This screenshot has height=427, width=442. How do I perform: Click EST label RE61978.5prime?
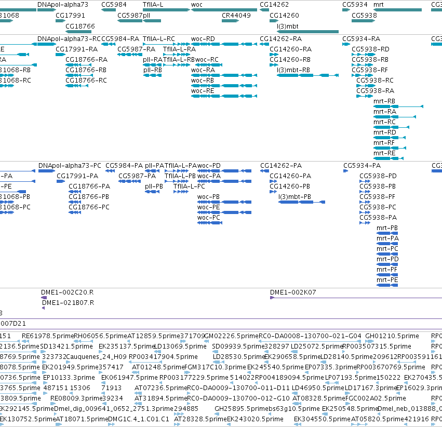point(48,336)
